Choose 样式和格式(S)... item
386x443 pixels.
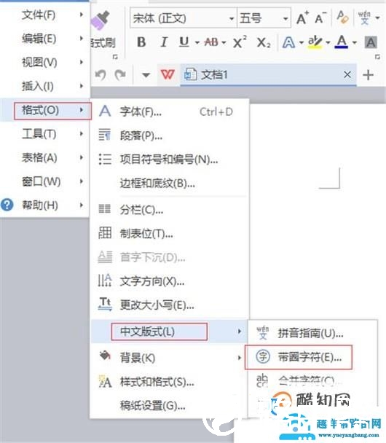click(x=170, y=382)
